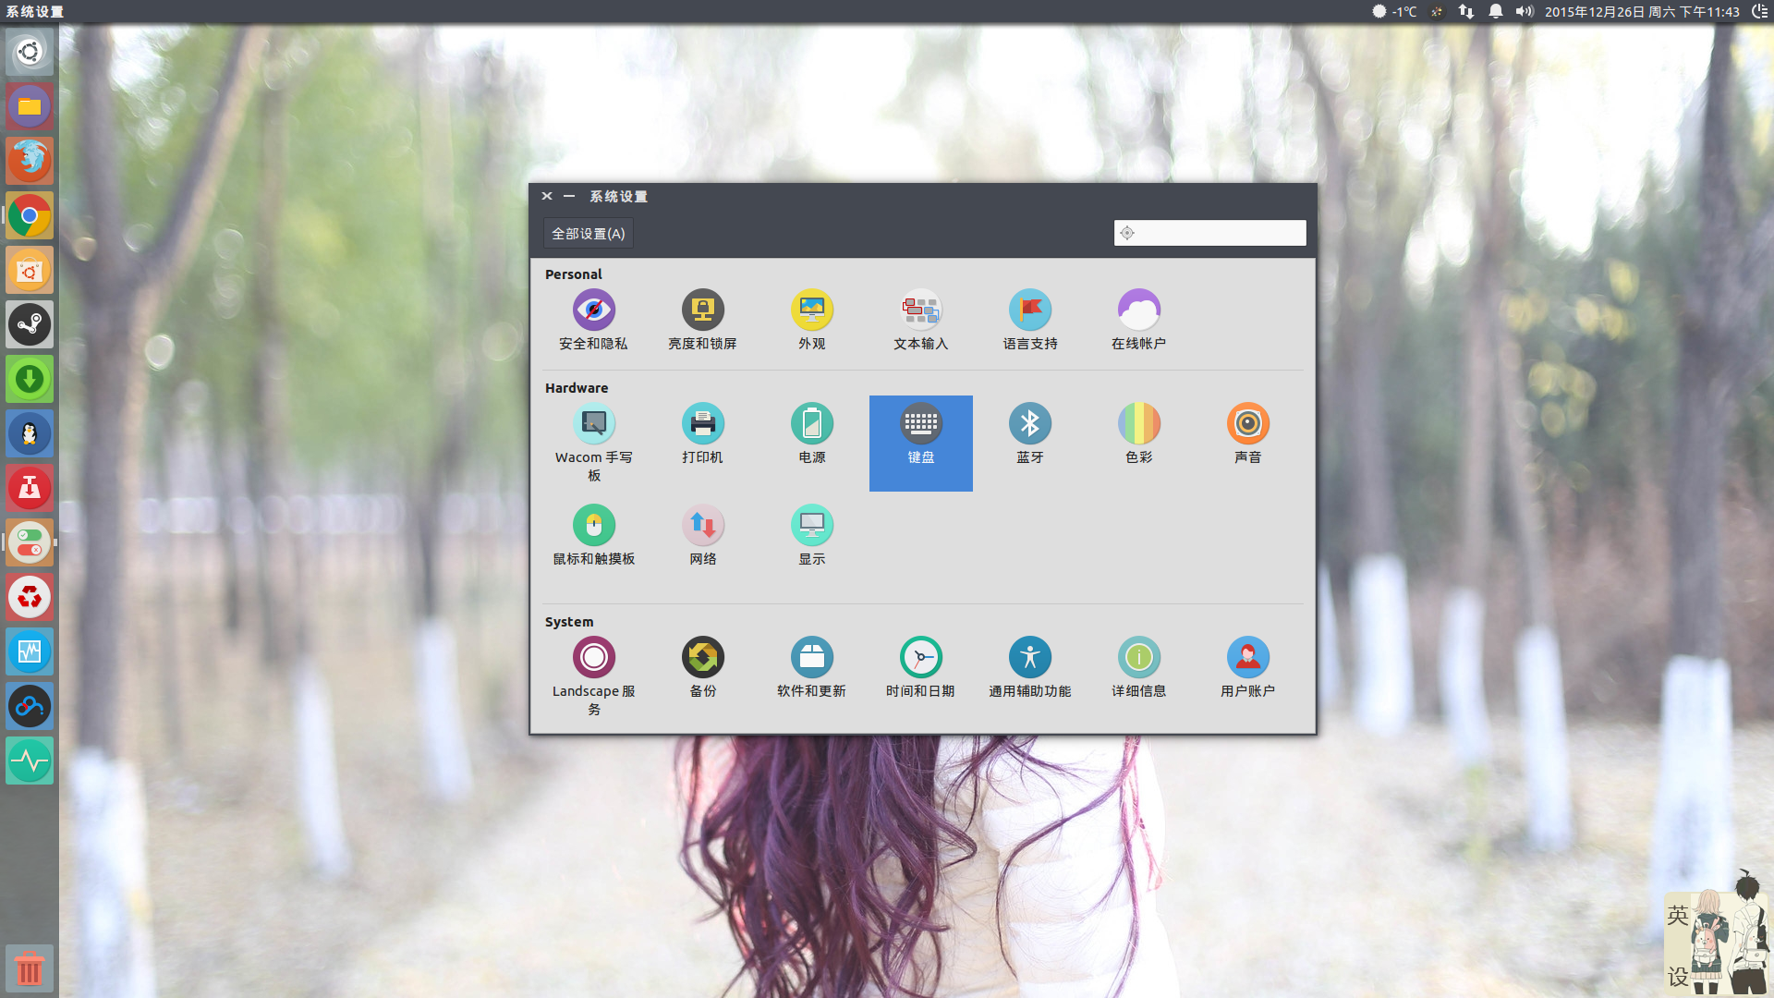Open 外观 appearance settings

812,320
